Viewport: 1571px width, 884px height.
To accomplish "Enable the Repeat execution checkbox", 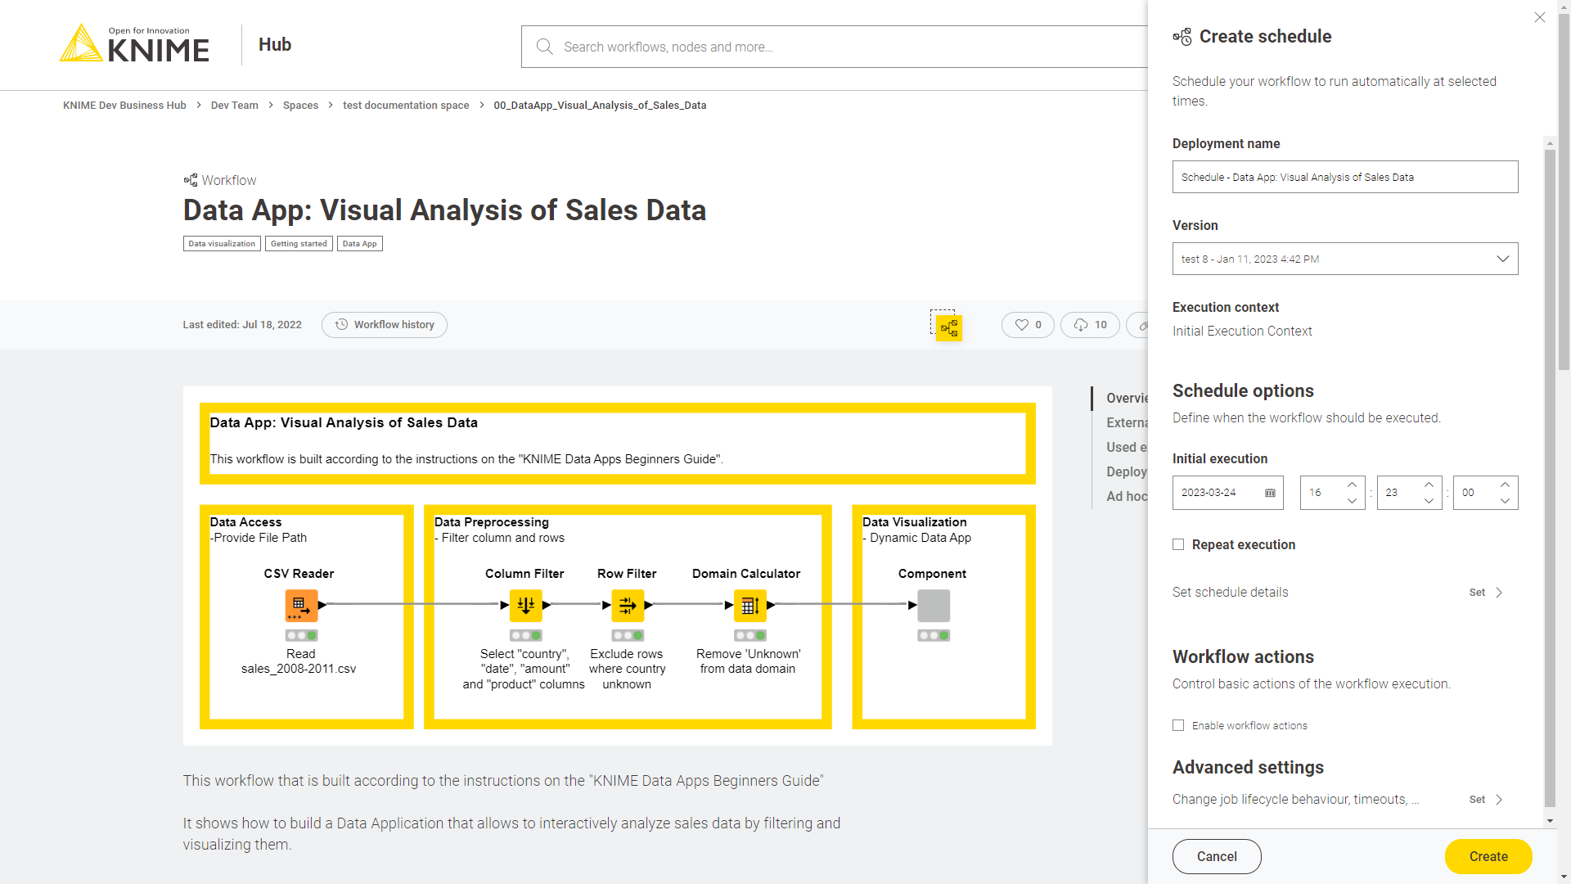I will point(1178,544).
